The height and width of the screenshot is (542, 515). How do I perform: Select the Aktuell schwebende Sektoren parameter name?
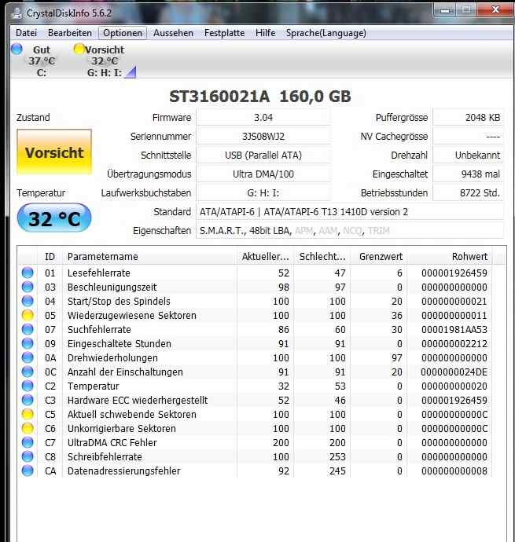pyautogui.click(x=132, y=415)
